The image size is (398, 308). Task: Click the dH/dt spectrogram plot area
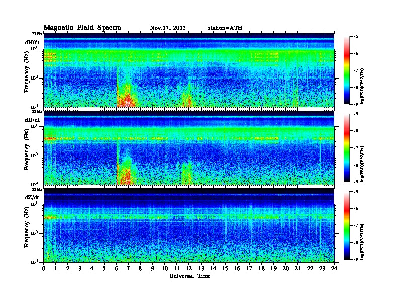pos(189,70)
